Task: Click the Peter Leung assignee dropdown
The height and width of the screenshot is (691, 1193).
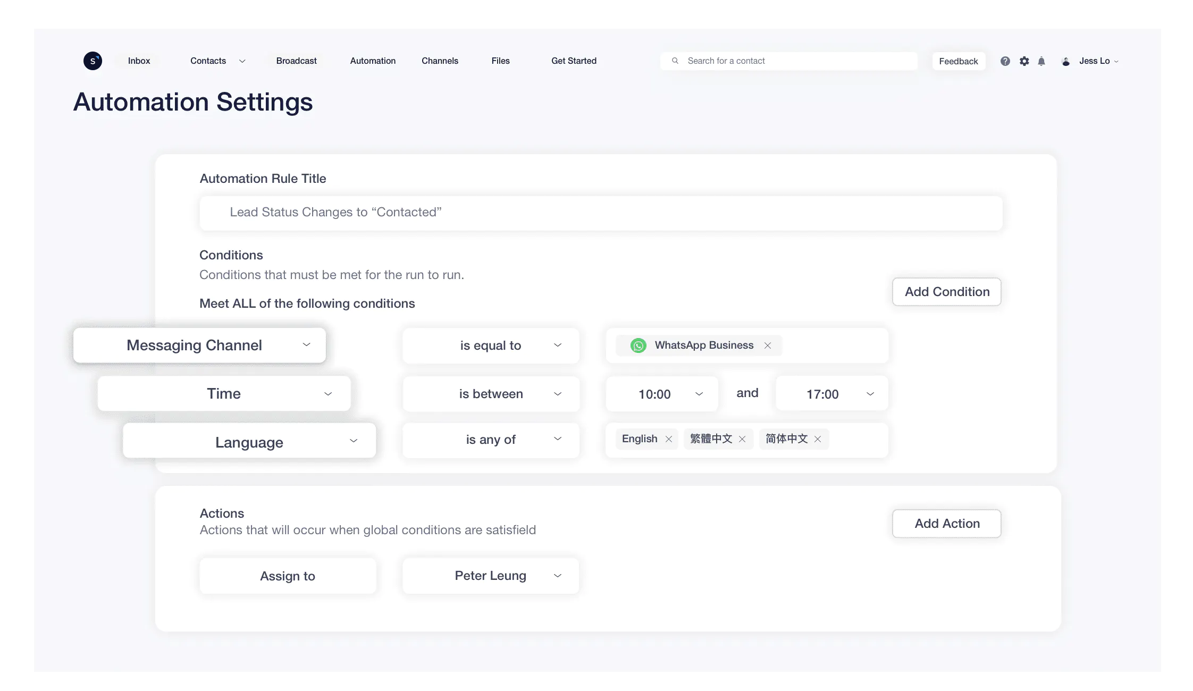Action: [491, 575]
